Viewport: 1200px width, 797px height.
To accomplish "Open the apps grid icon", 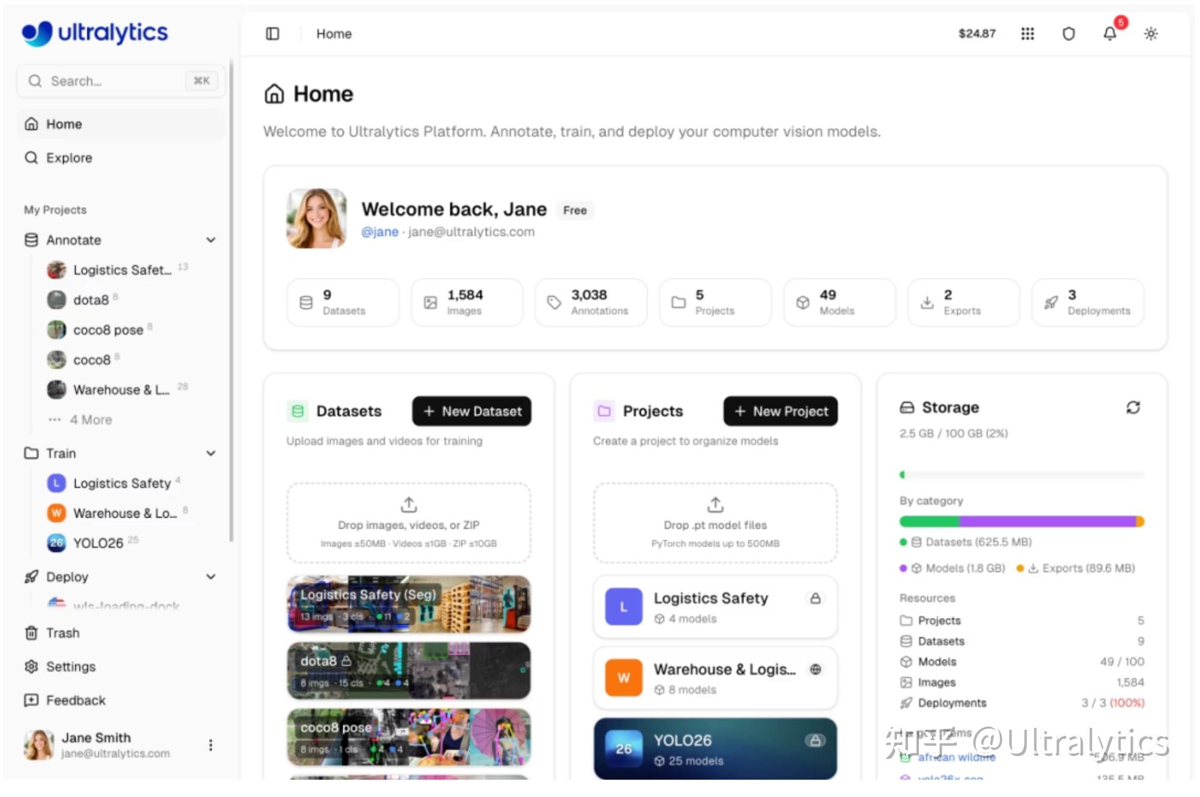I will pos(1028,34).
